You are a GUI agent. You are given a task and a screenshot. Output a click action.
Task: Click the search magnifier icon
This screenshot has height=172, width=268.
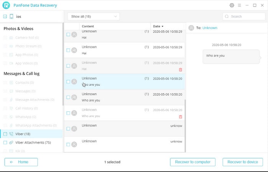tap(227, 17)
